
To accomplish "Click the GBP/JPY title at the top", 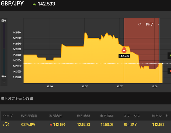I will [12, 4].
